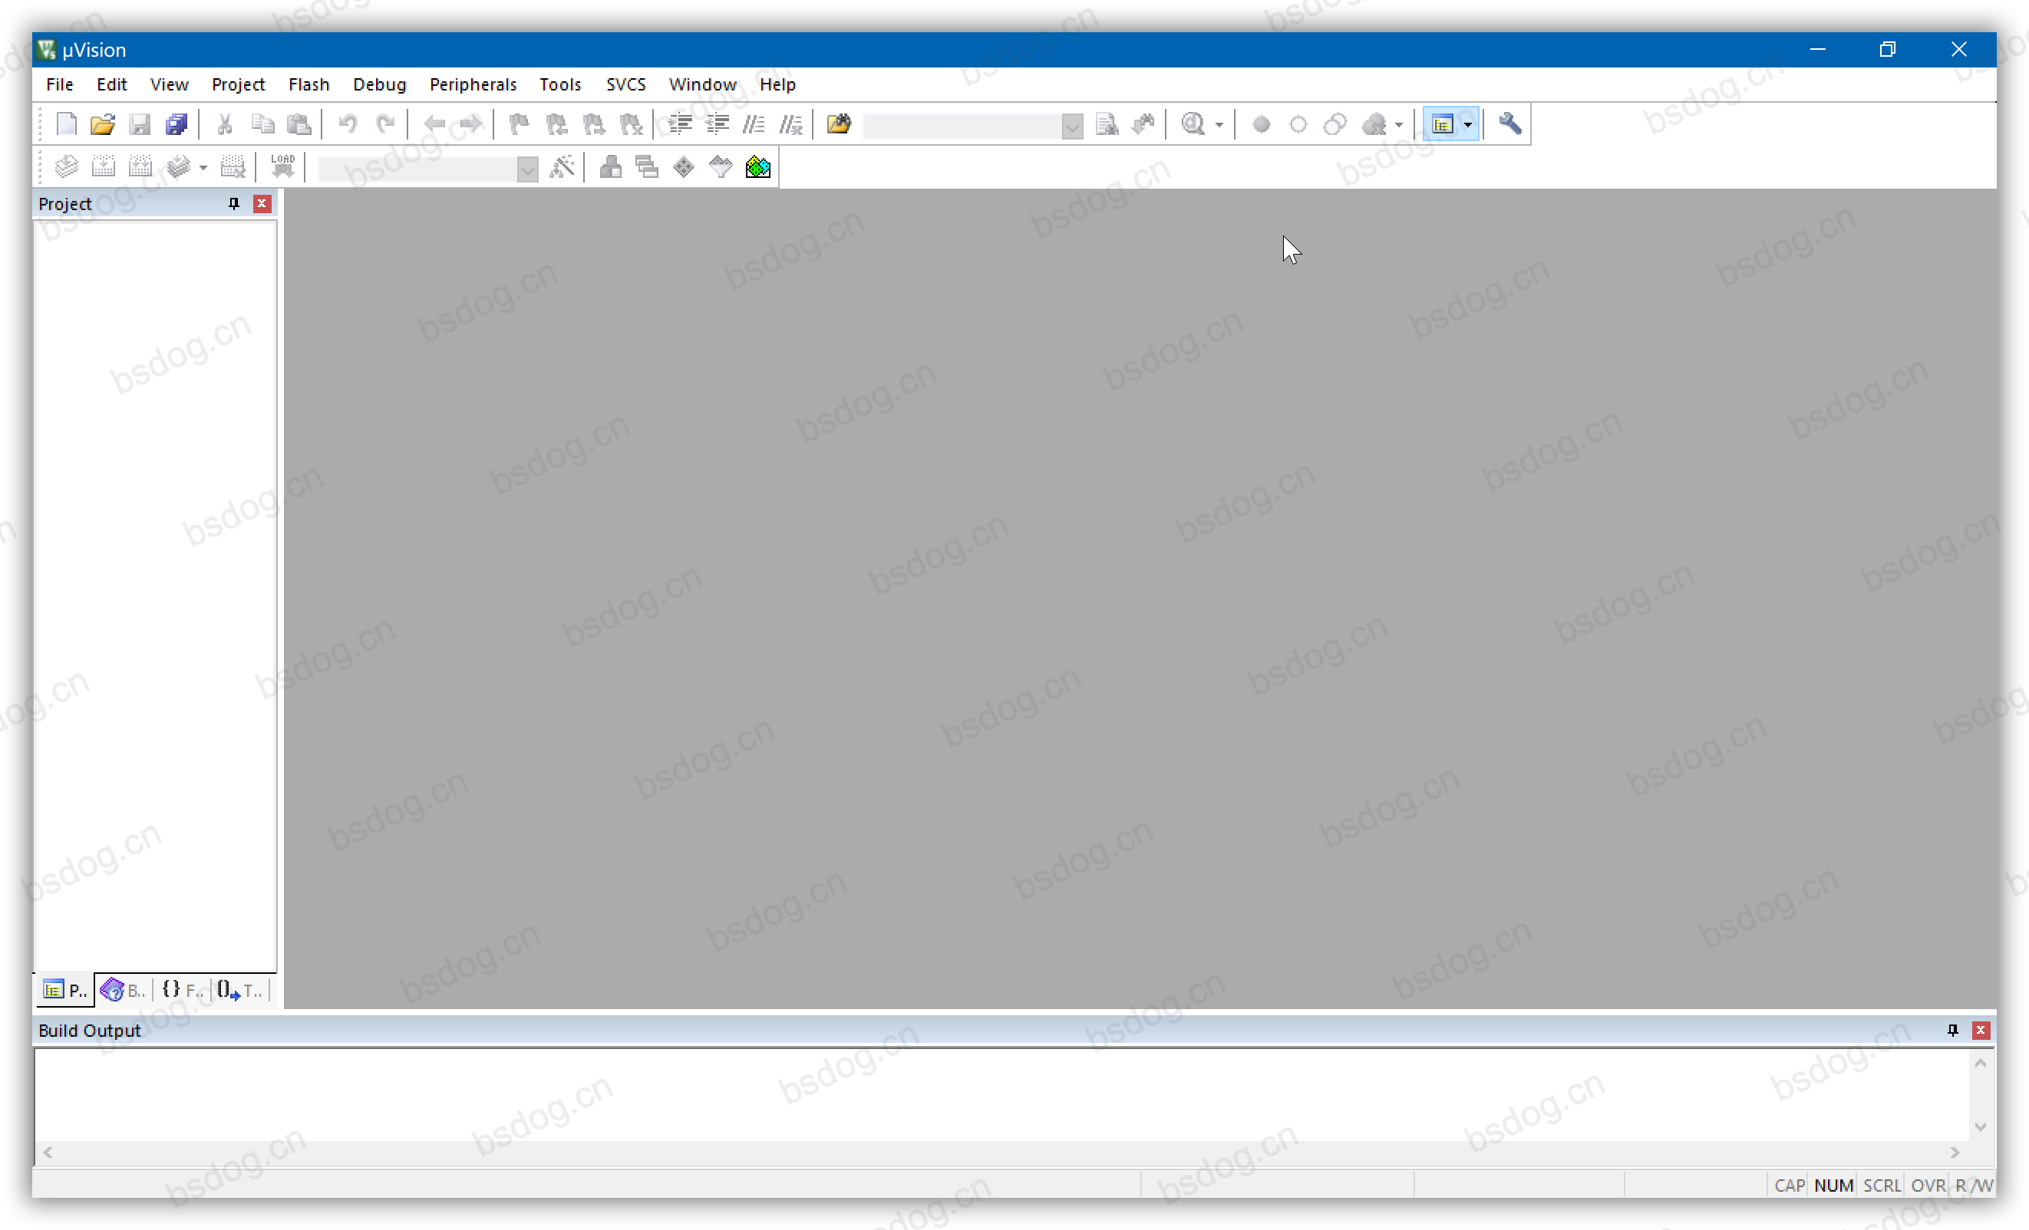The width and height of the screenshot is (2029, 1230).
Task: Close the Project panel
Action: (262, 203)
